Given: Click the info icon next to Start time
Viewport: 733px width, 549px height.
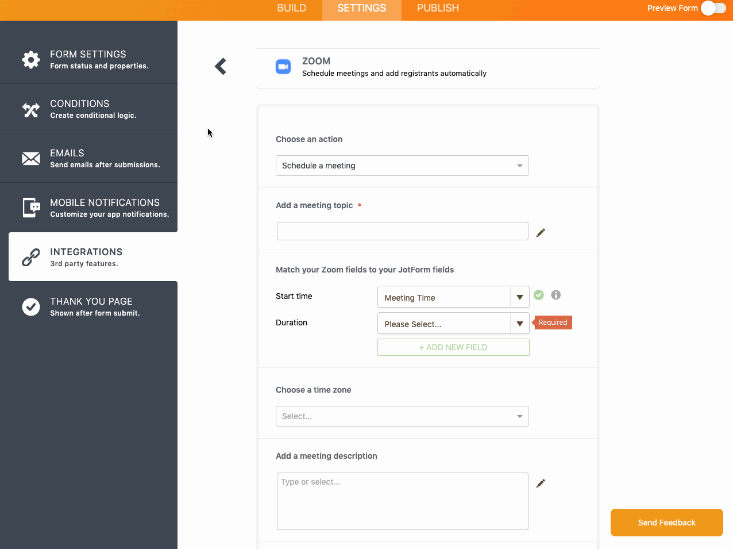Looking at the screenshot, I should (x=555, y=295).
